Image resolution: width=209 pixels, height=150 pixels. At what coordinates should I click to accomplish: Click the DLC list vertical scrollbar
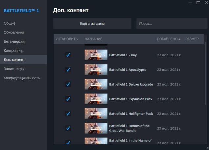(205, 73)
